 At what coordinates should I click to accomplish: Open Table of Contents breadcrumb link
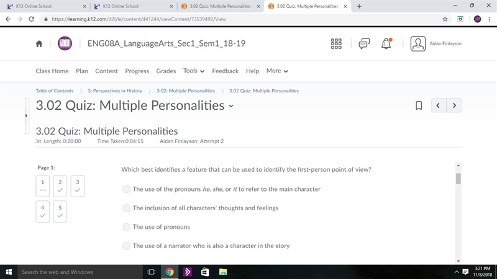(55, 91)
